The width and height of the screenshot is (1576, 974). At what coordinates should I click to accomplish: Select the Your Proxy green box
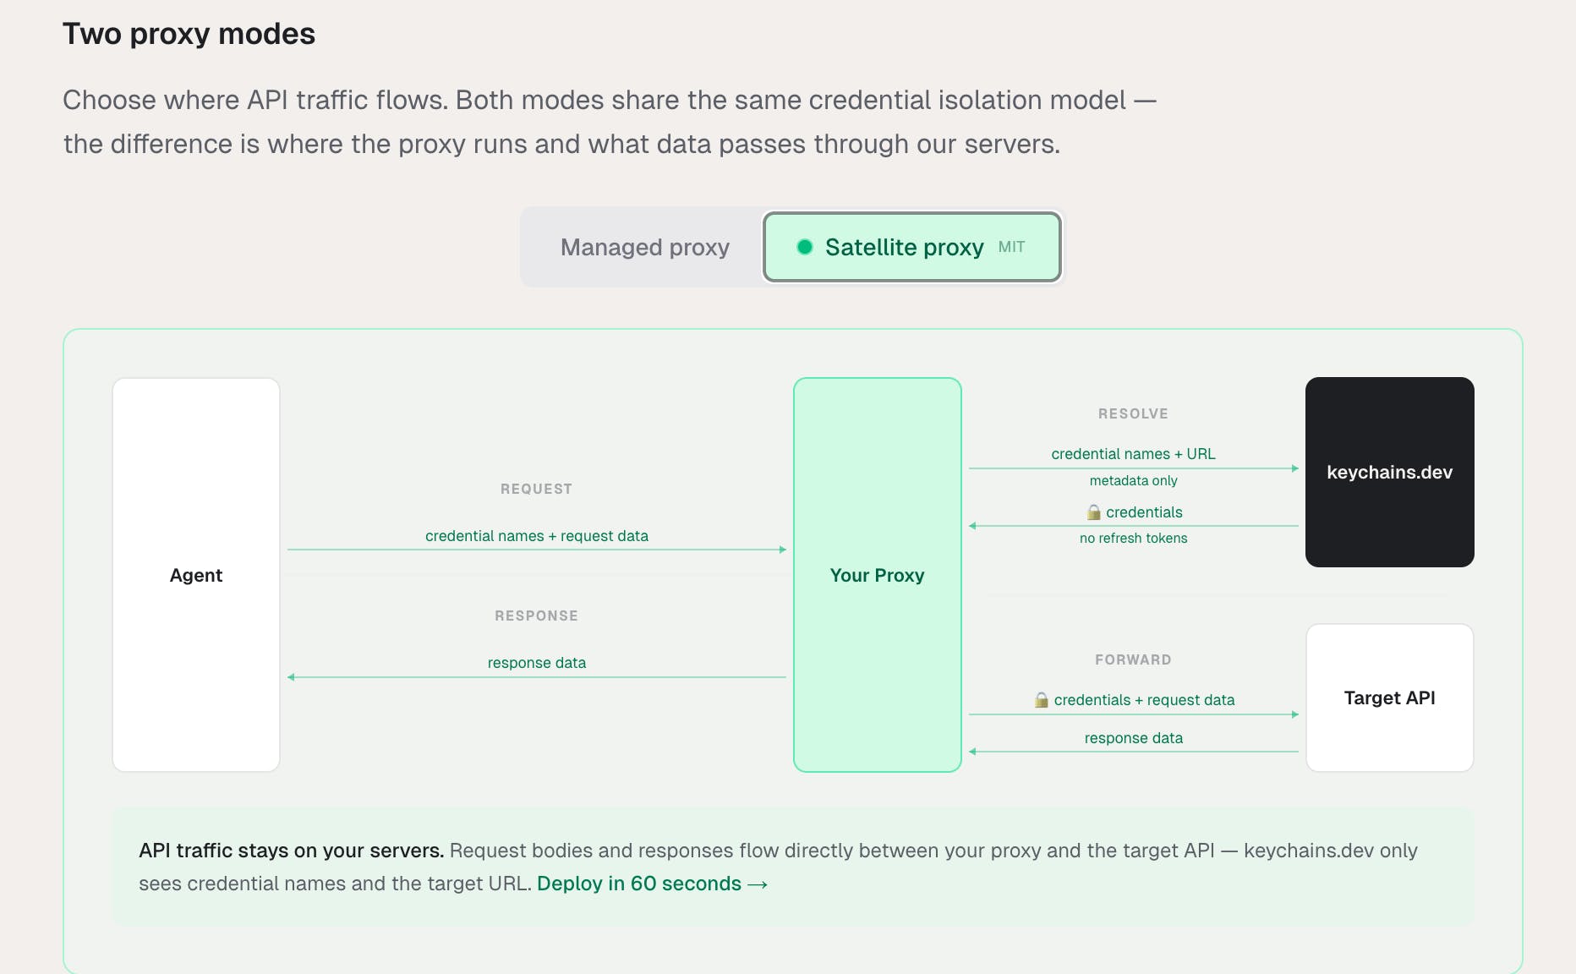(x=877, y=575)
